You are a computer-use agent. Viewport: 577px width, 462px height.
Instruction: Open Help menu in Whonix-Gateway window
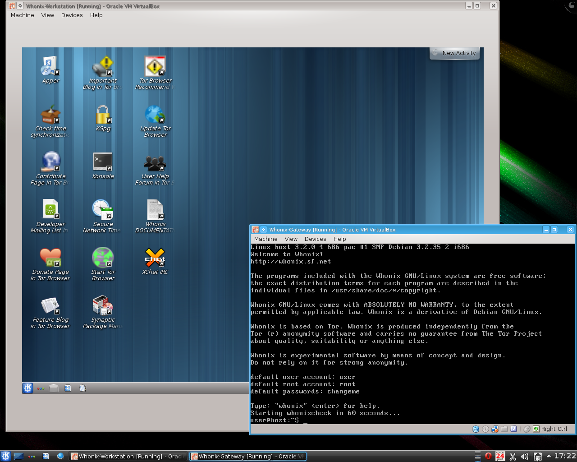(x=340, y=239)
